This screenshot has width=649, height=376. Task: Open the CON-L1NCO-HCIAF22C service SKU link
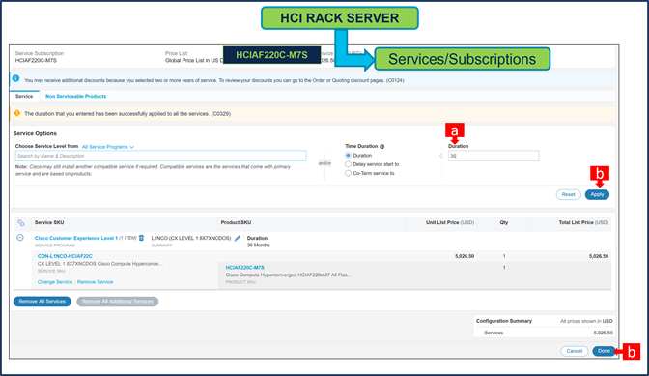click(65, 256)
